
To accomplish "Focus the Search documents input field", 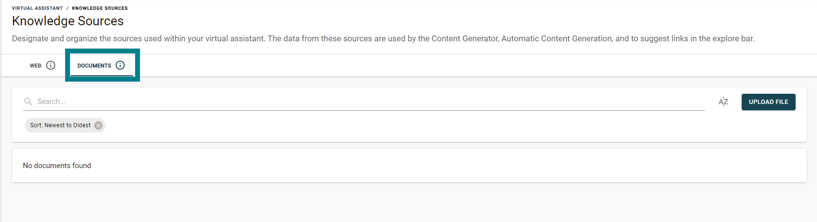I will [340, 102].
